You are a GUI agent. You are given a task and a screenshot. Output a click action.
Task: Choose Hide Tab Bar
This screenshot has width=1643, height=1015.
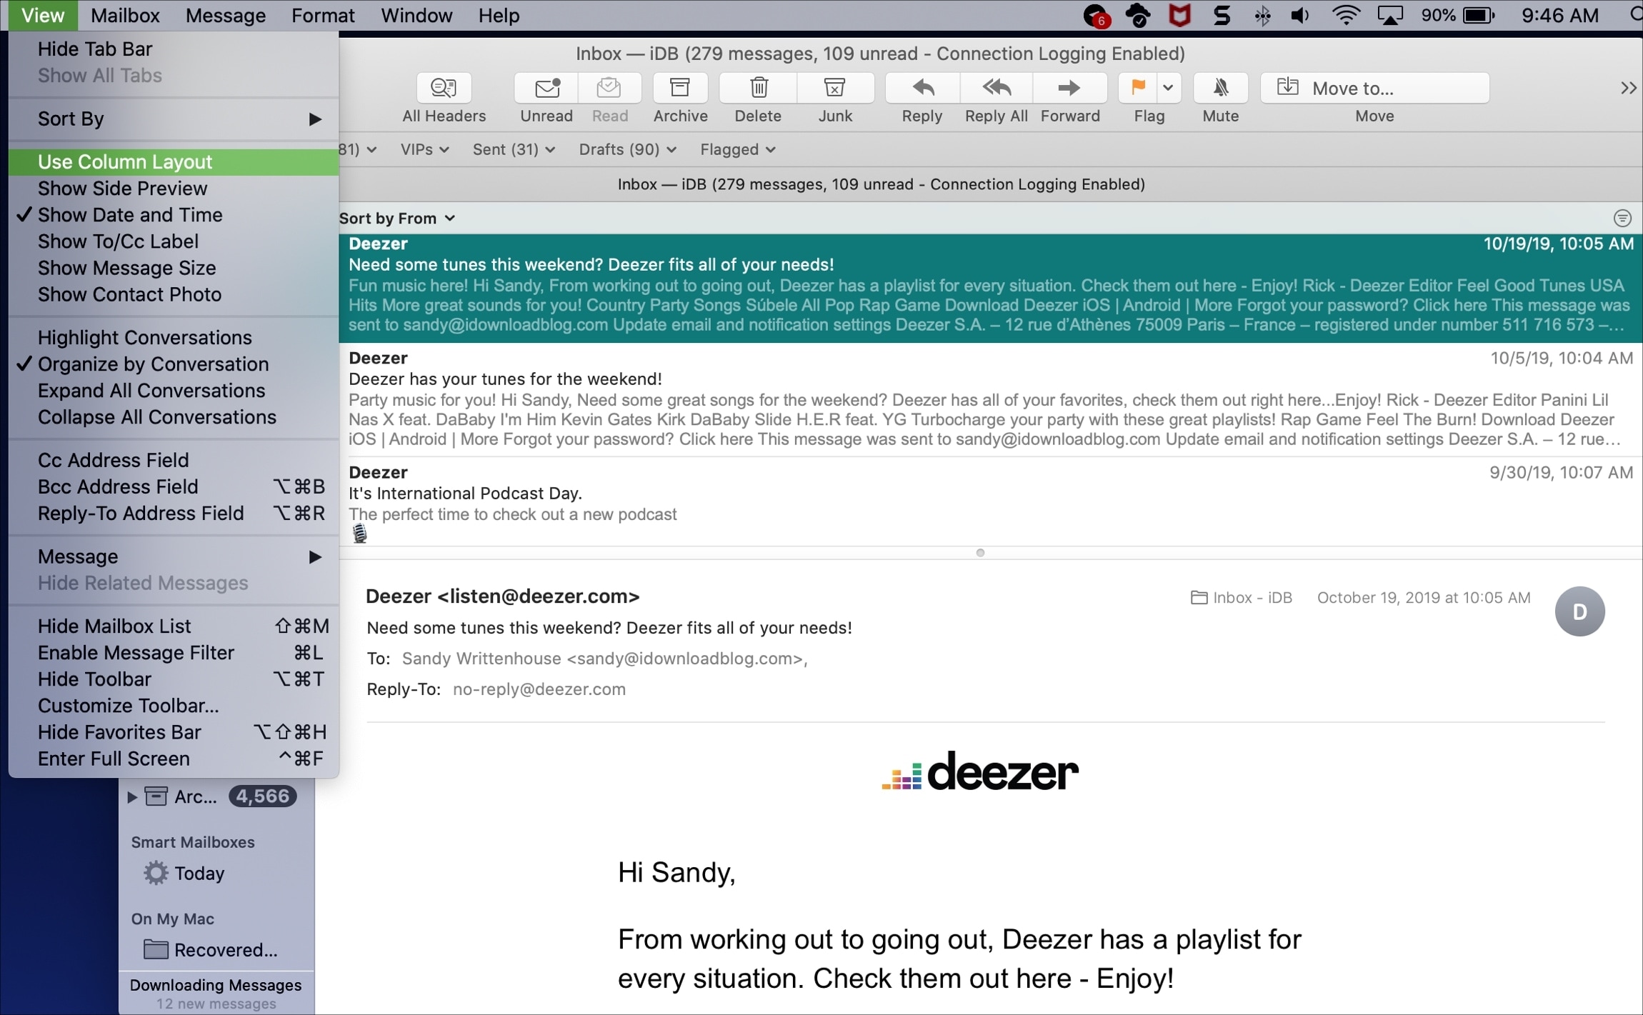(x=174, y=49)
